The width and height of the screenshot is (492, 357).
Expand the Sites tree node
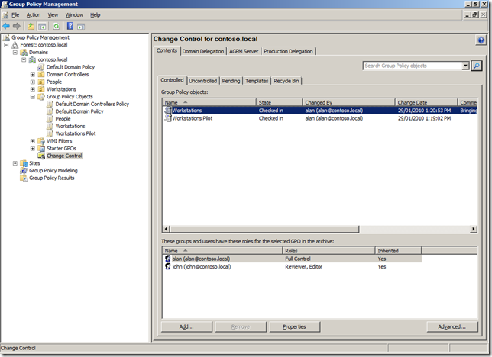click(x=15, y=163)
